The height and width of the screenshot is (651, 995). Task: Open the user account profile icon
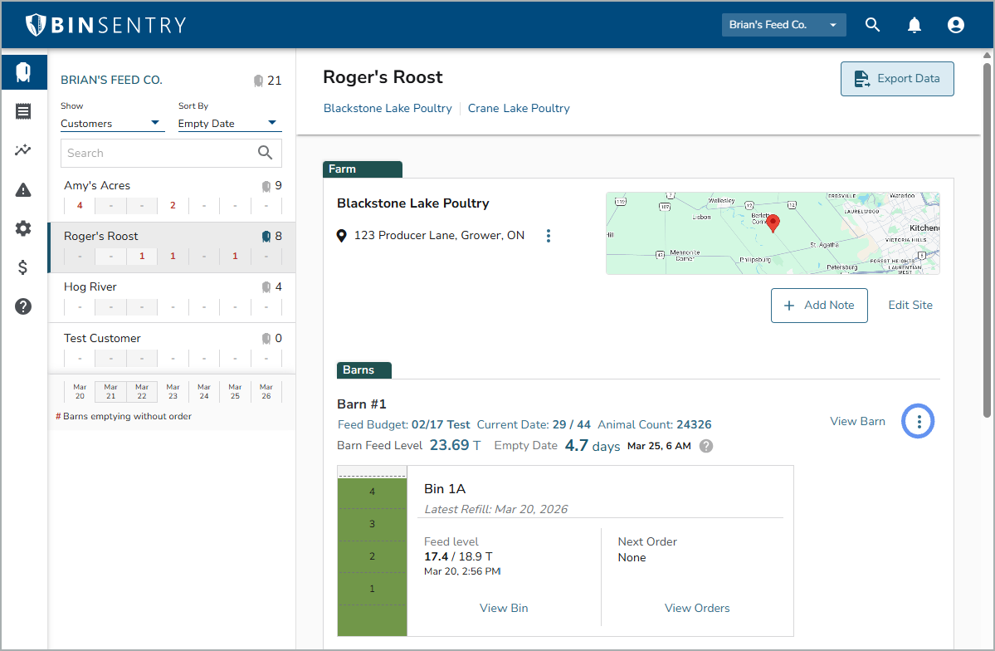tap(955, 25)
